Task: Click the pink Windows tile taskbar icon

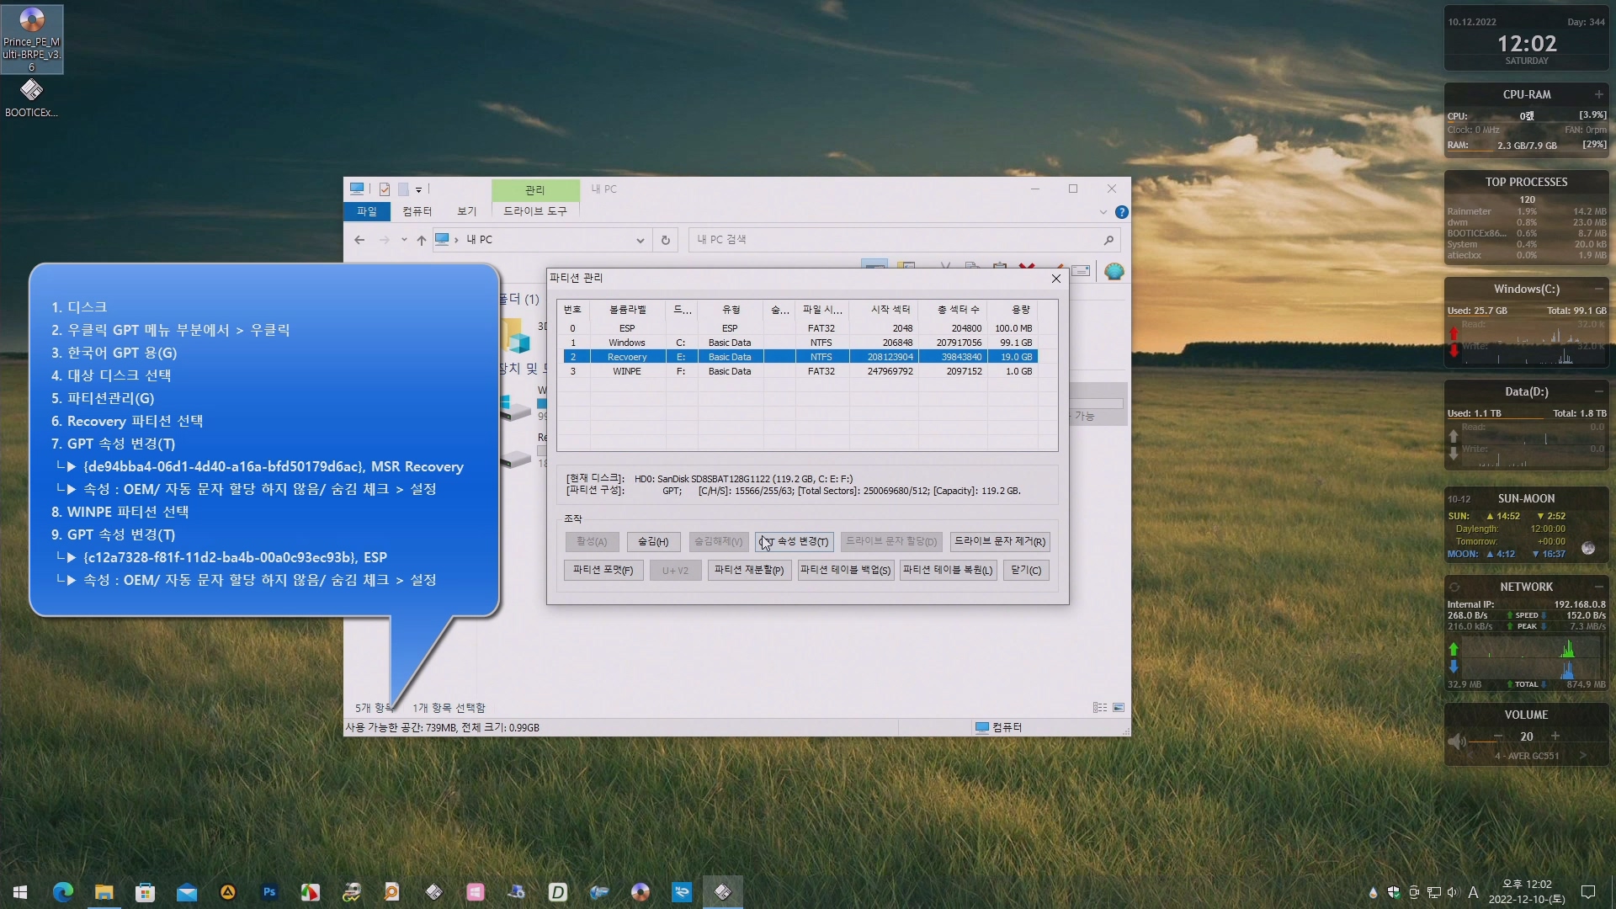Action: (x=475, y=892)
